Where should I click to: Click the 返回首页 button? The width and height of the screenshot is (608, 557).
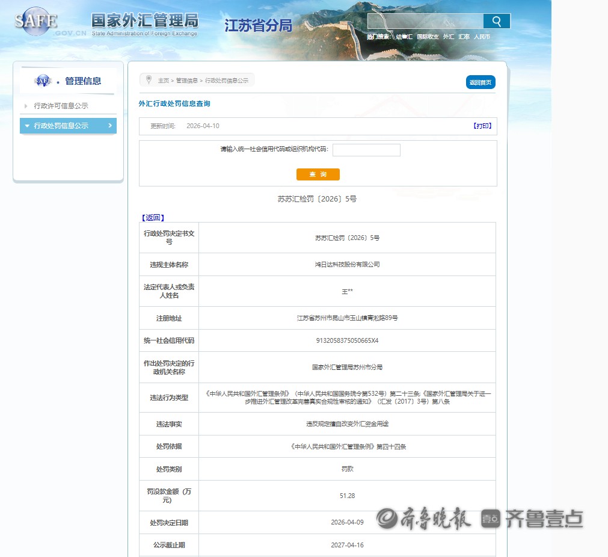480,82
